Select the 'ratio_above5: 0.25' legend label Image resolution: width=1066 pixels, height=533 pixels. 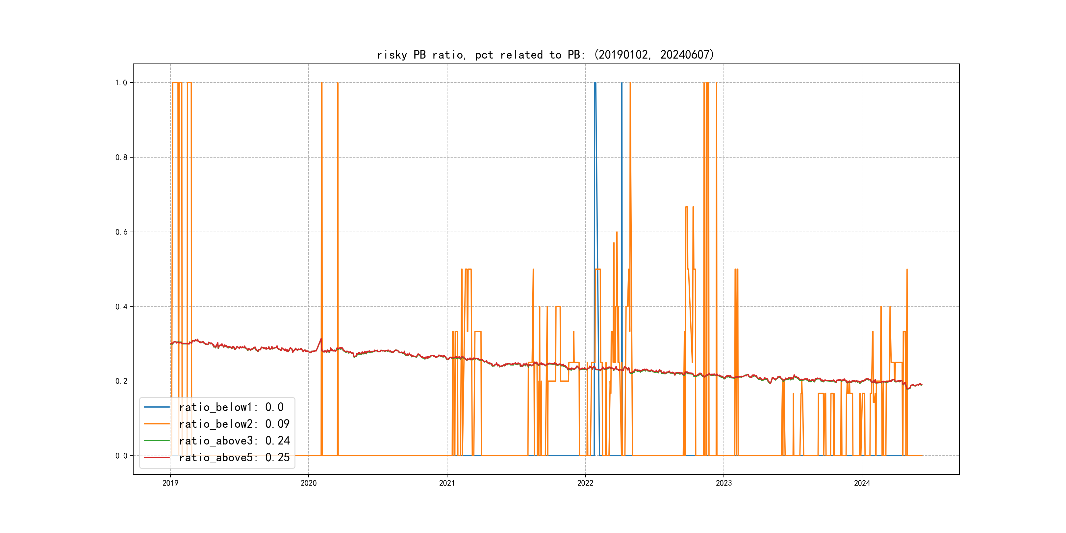(x=234, y=457)
